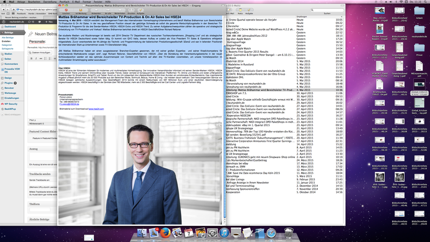Click Menü einklappen in WordPress sidebar
This screenshot has height=242, width=430.
coord(12,114)
